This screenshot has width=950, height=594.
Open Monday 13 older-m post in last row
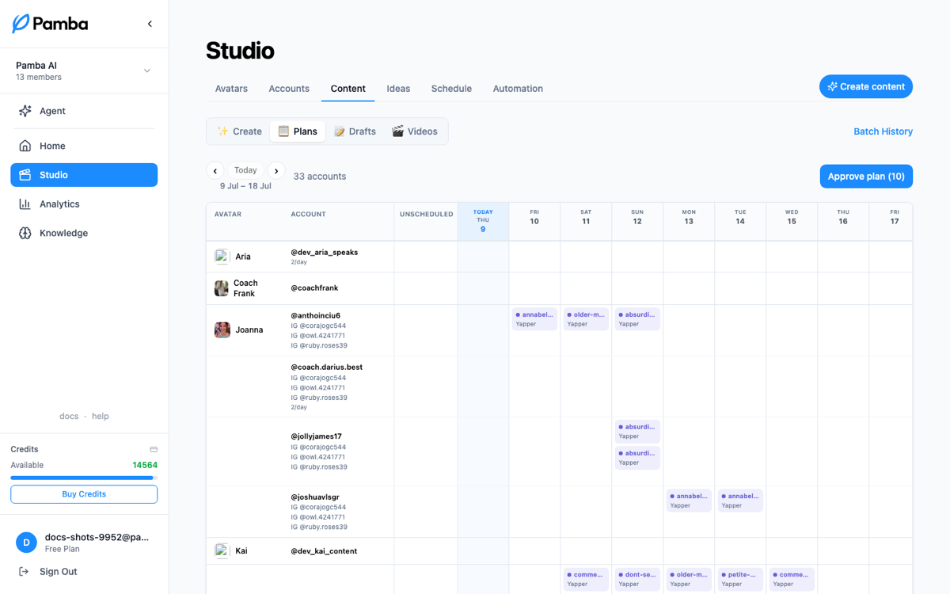tap(689, 579)
